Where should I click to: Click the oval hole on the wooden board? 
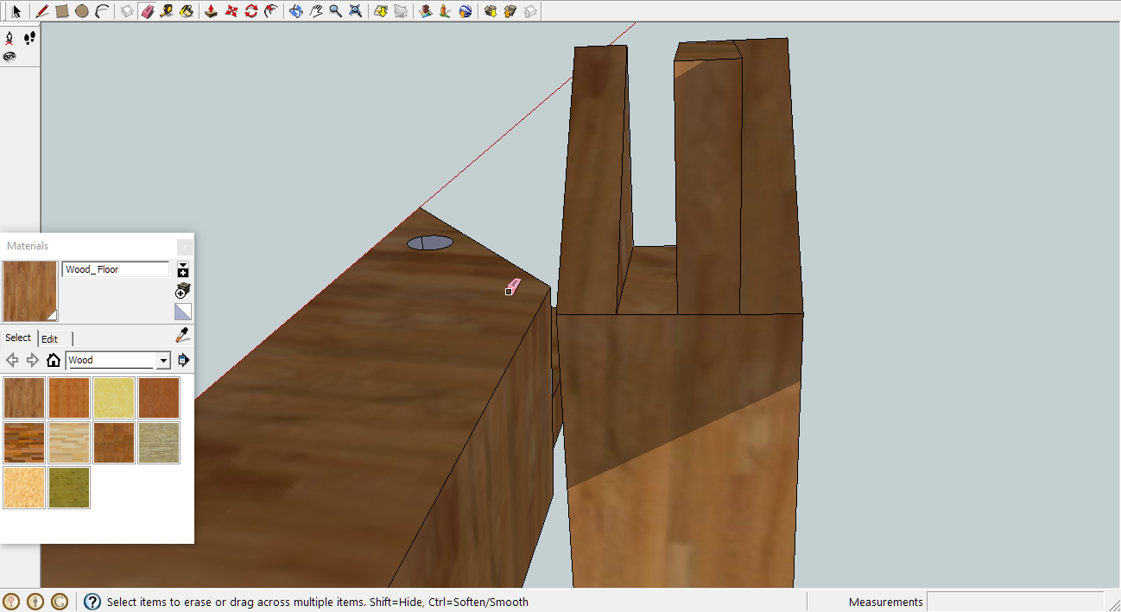pyautogui.click(x=430, y=243)
